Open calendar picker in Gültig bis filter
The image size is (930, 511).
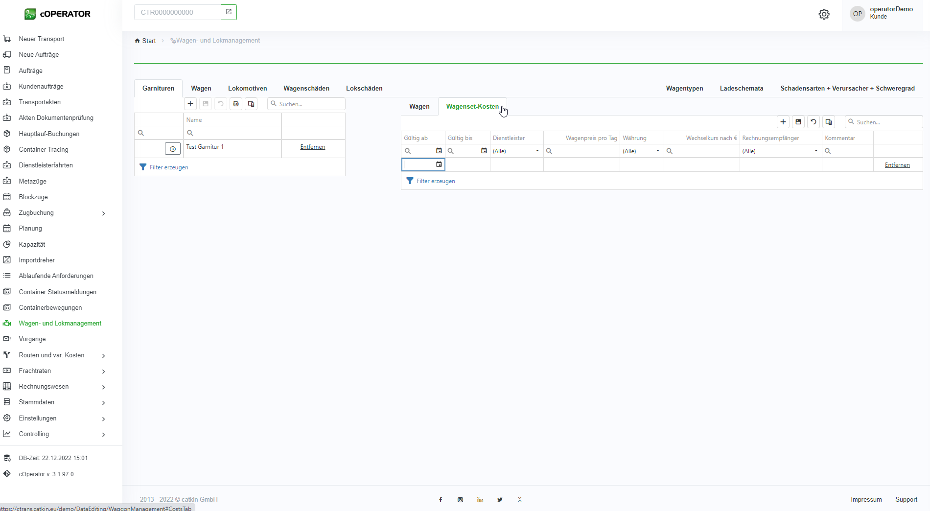point(484,151)
